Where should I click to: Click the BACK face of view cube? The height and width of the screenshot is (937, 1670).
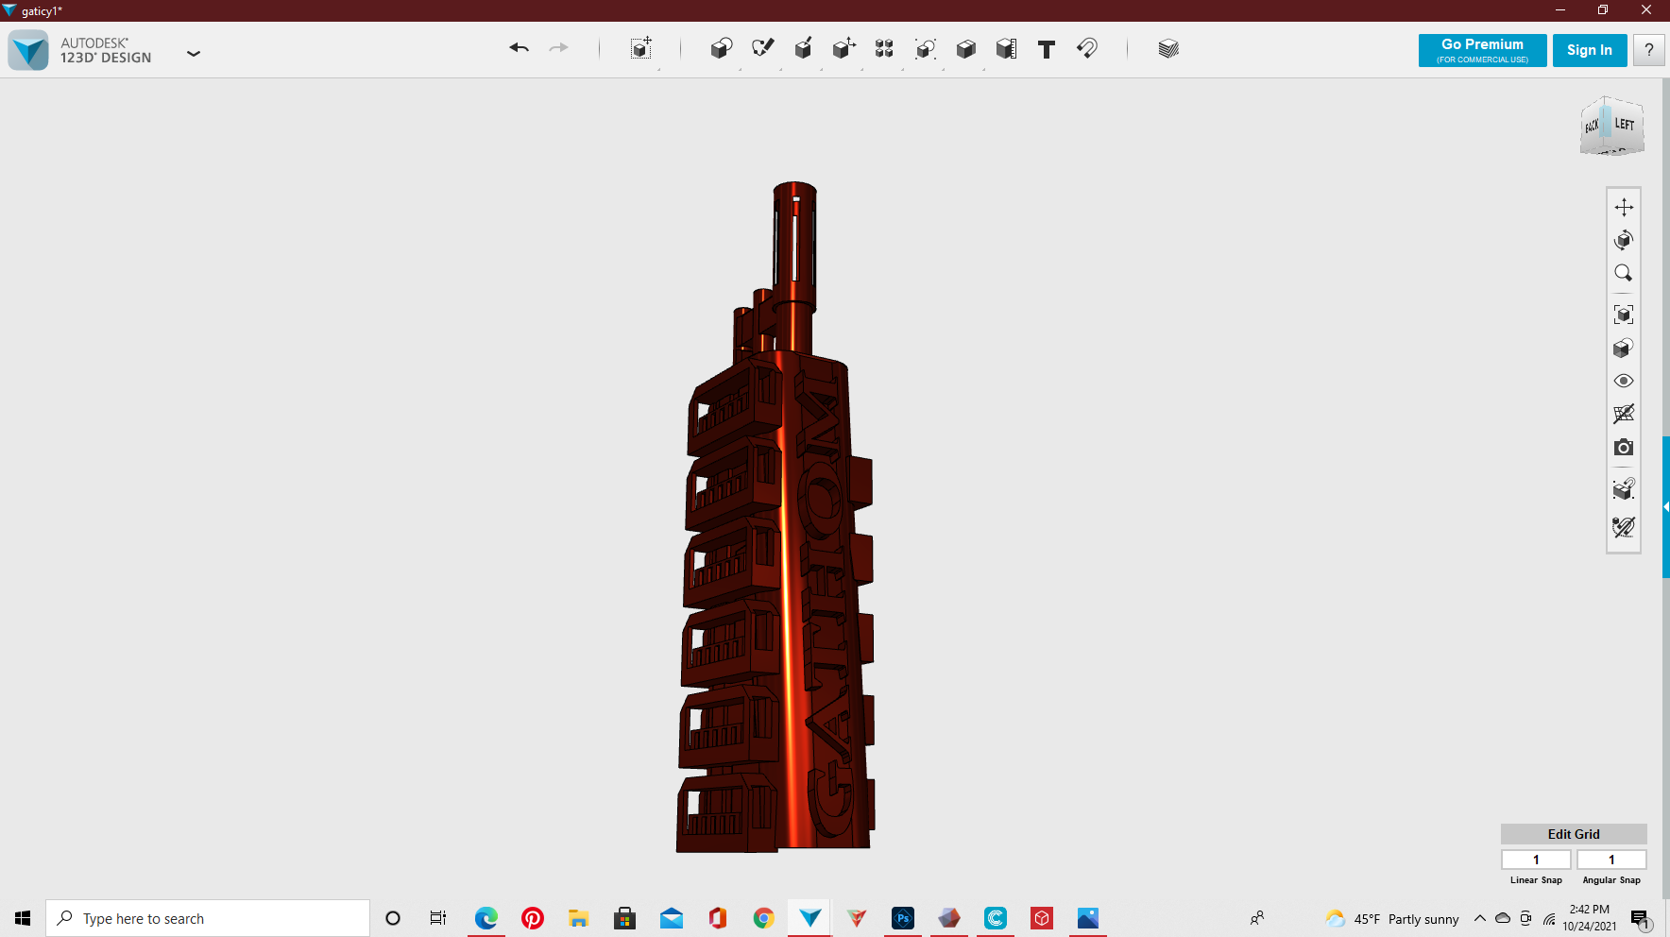(x=1592, y=127)
